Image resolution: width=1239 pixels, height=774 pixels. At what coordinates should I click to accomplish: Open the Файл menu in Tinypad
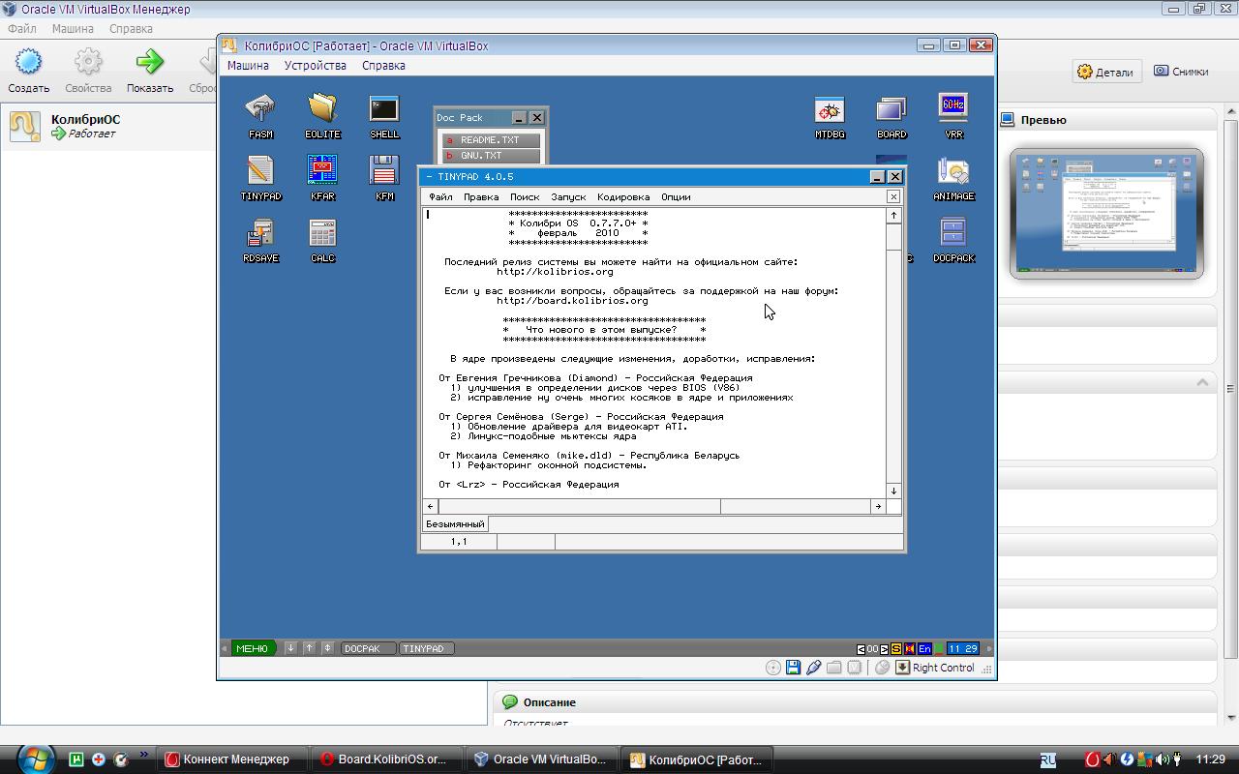[x=440, y=197]
